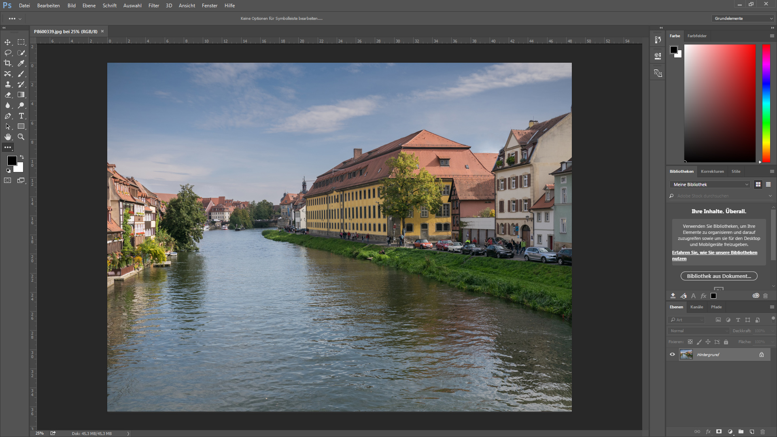Select the Hand tool
This screenshot has height=437, width=777.
(x=8, y=137)
